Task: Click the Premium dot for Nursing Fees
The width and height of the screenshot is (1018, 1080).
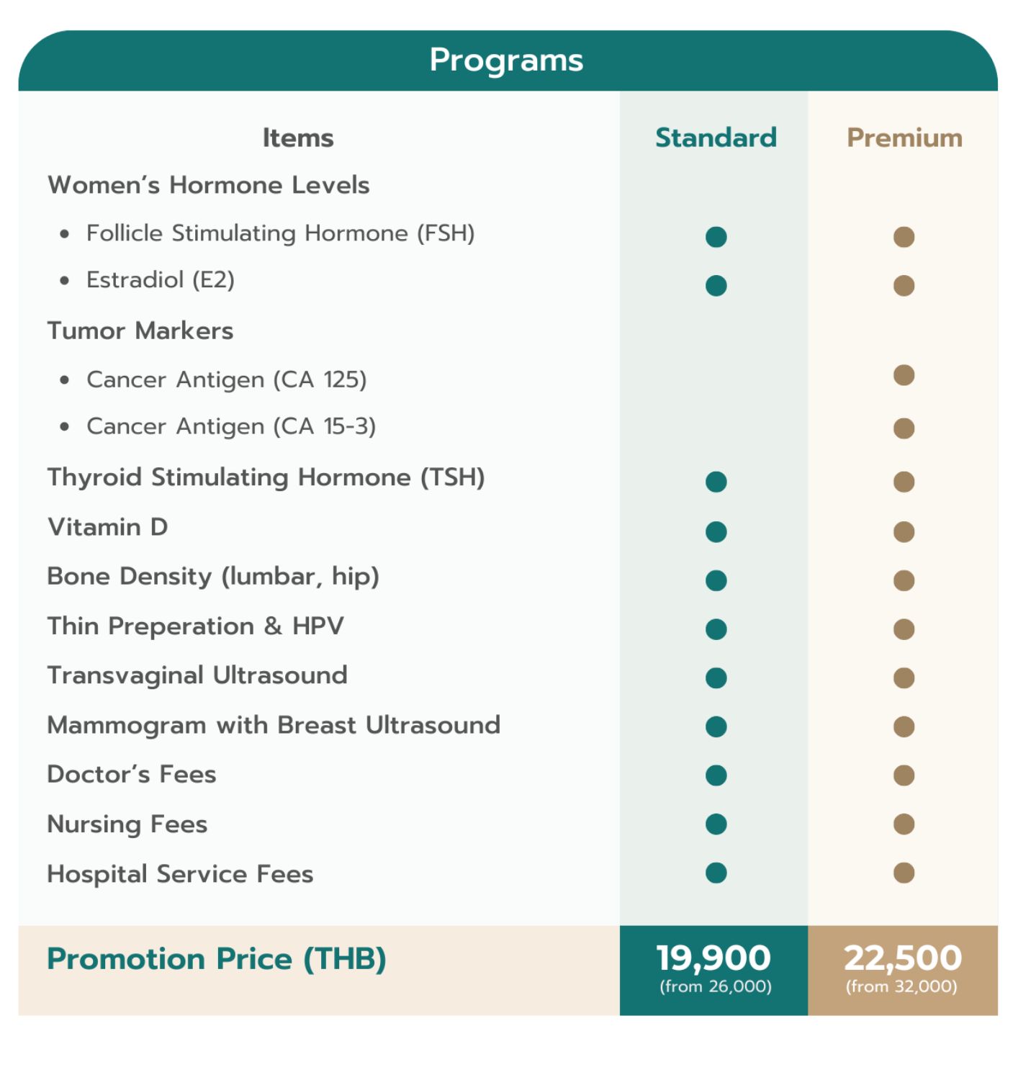Action: pos(904,824)
